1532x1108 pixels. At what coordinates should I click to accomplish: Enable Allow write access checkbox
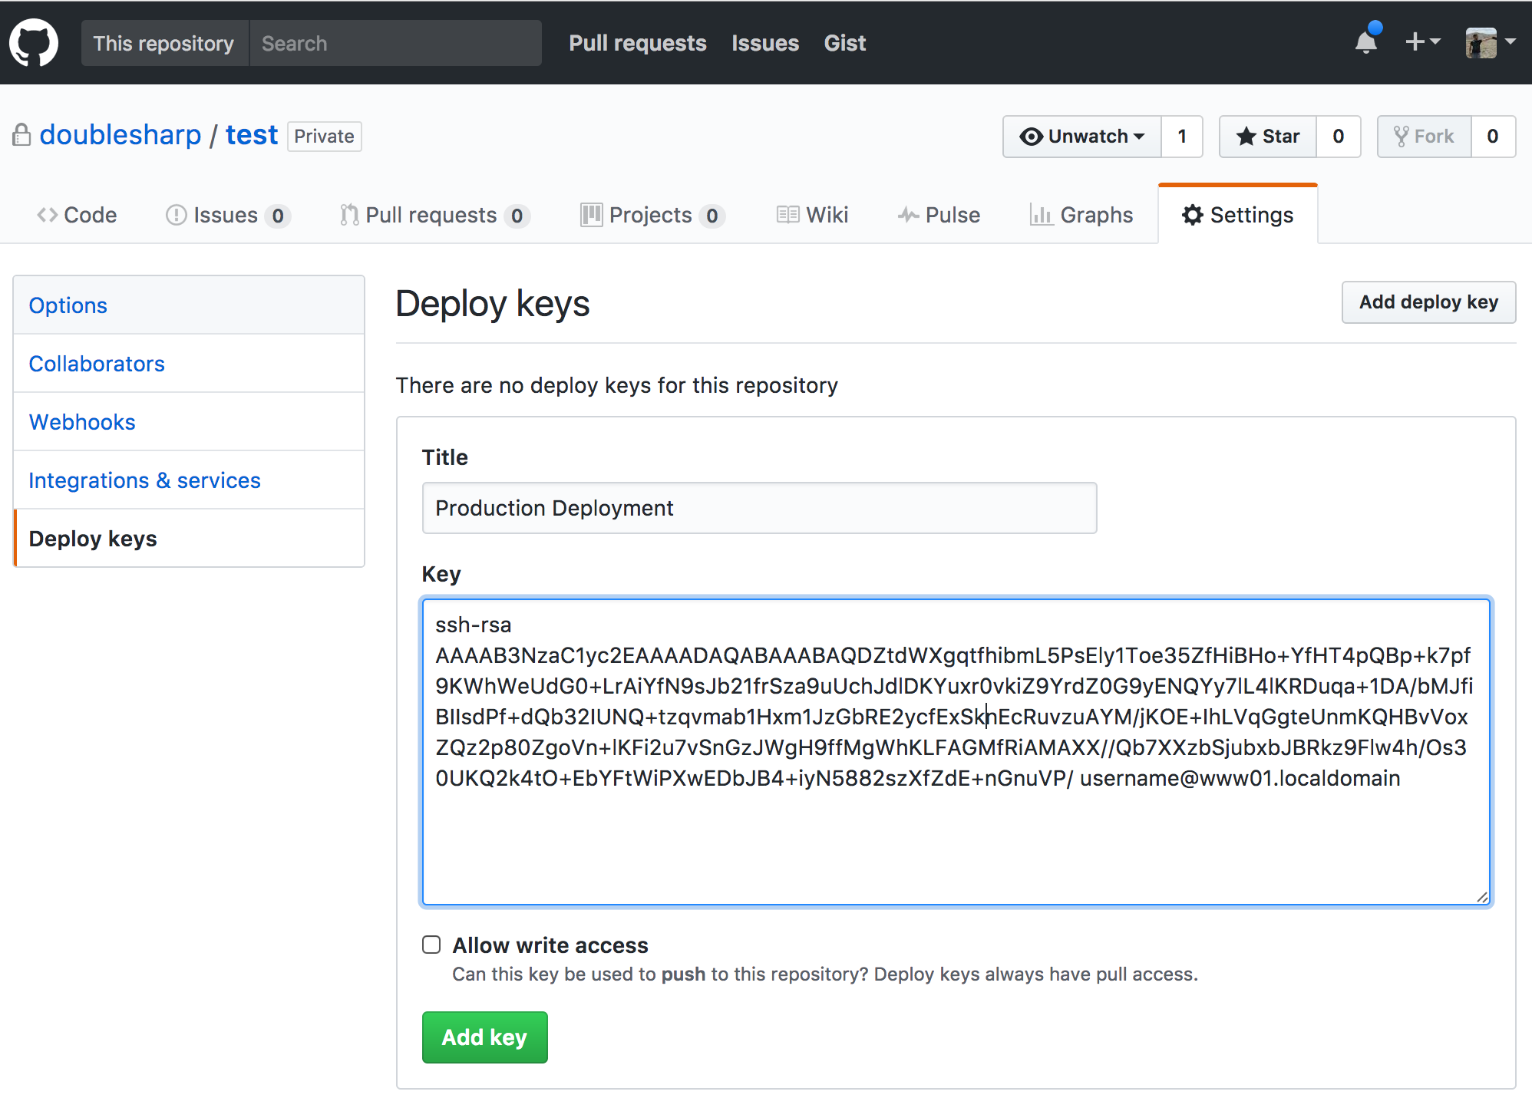(x=431, y=945)
